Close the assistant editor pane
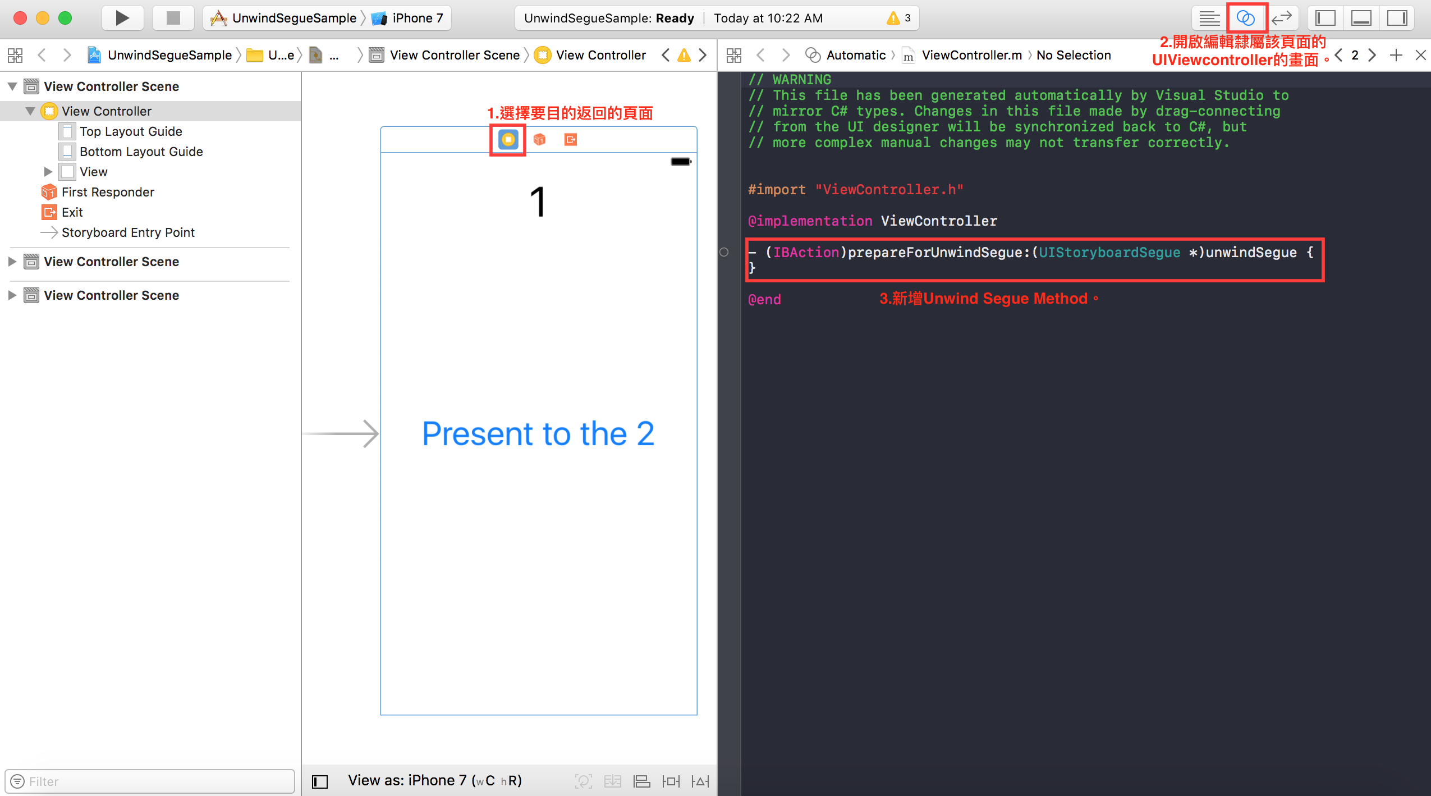 coord(1421,55)
